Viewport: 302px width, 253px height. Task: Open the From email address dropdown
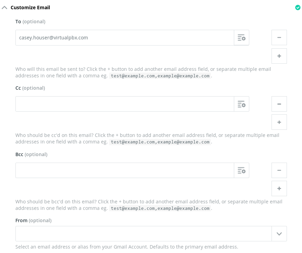(x=279, y=233)
